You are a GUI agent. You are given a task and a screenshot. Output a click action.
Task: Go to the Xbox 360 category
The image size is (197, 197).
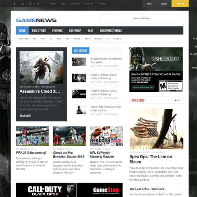[x=24, y=39]
